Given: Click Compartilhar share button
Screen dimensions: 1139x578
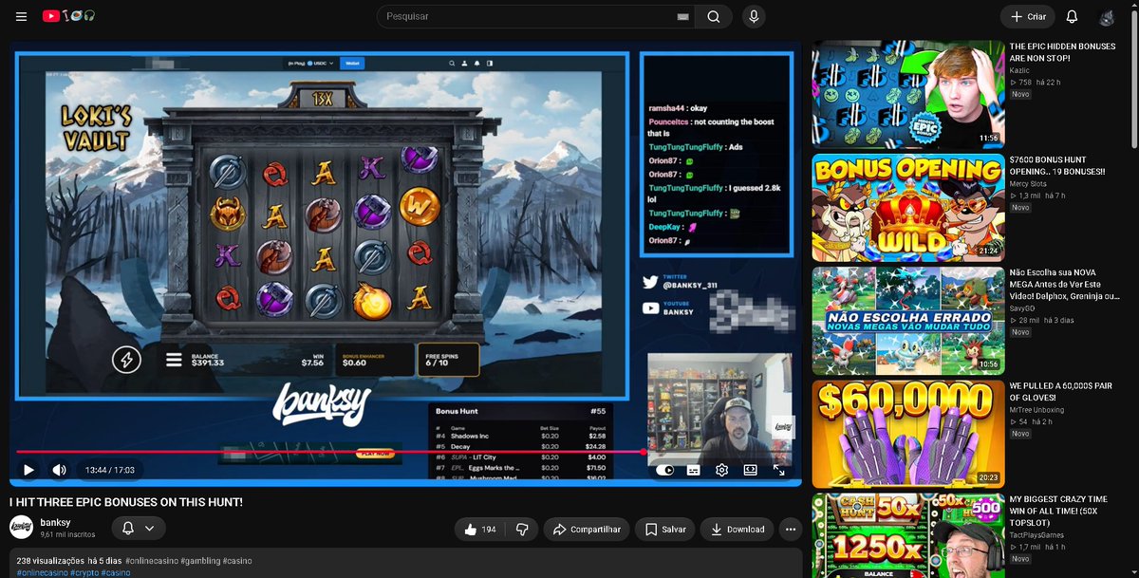Looking at the screenshot, I should (587, 529).
